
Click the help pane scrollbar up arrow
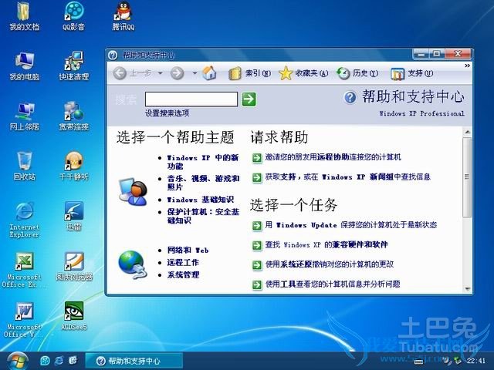click(467, 132)
